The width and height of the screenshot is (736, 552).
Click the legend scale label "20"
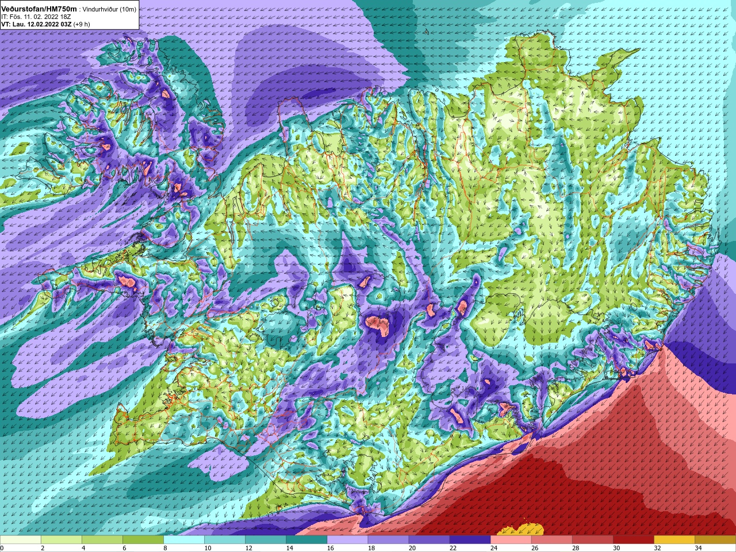[x=412, y=548]
